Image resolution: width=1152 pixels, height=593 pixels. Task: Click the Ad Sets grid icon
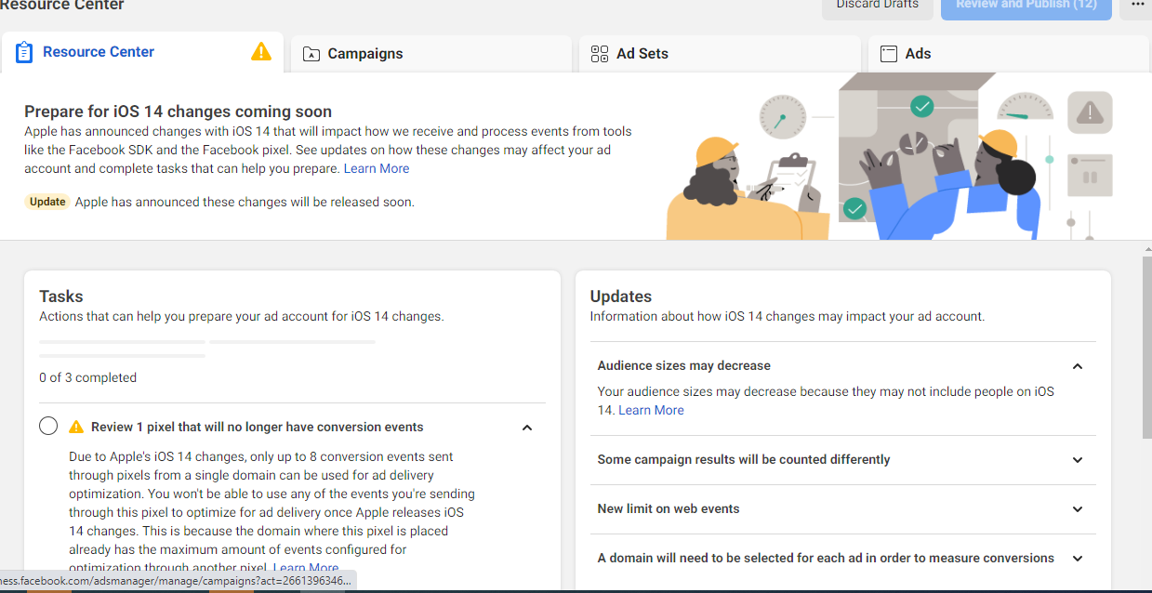click(x=600, y=54)
